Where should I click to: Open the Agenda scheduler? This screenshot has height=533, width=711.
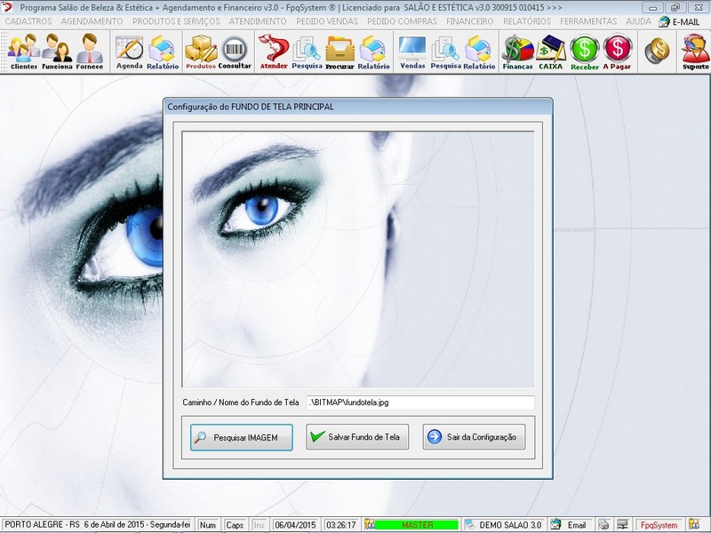click(x=129, y=52)
